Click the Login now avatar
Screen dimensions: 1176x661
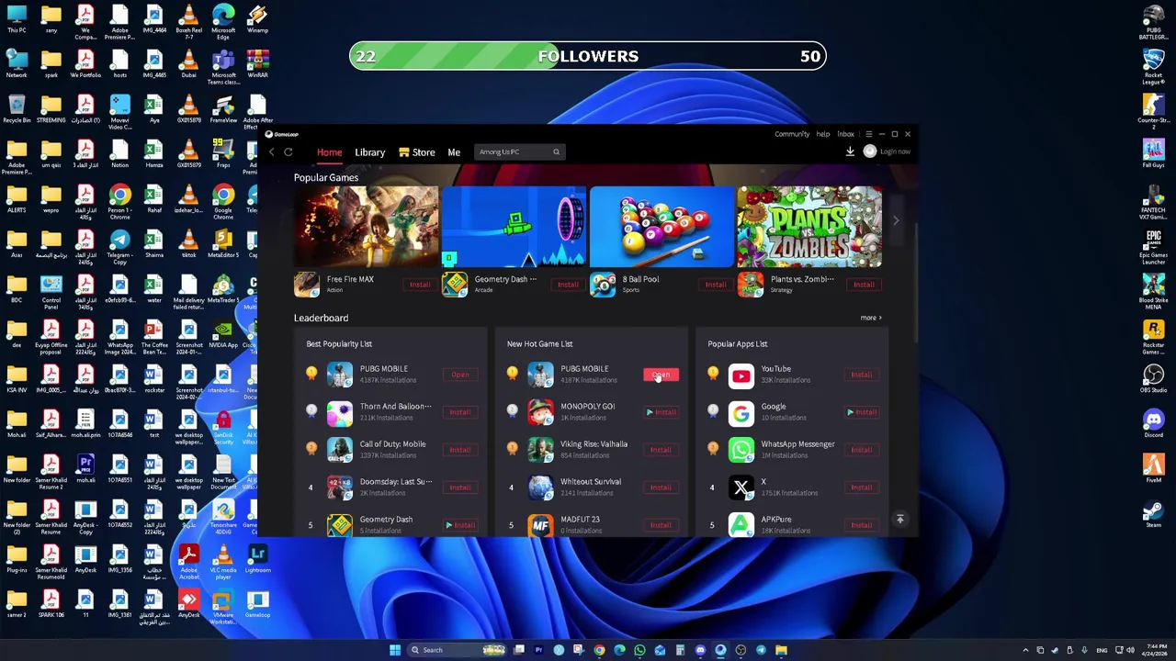point(870,151)
